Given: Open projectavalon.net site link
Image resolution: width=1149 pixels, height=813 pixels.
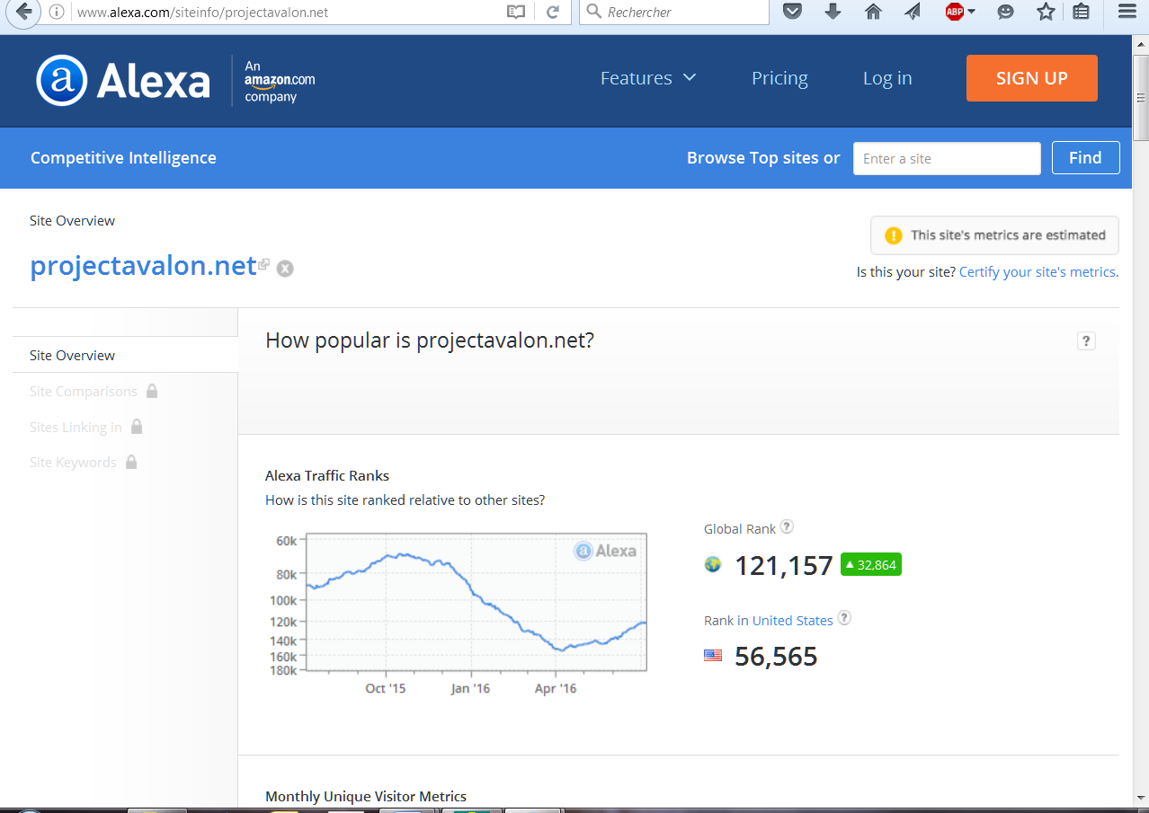Looking at the screenshot, I should [x=144, y=266].
